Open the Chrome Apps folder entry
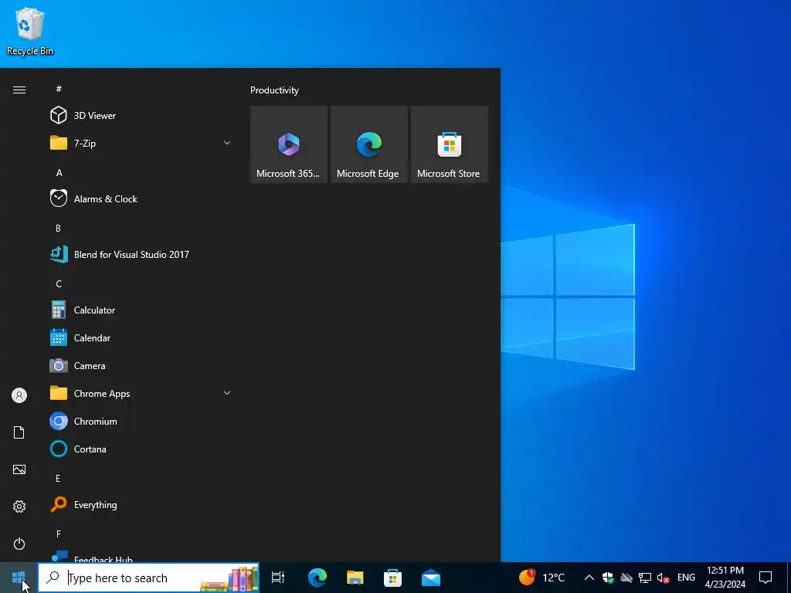This screenshot has height=593, width=791. pos(141,393)
